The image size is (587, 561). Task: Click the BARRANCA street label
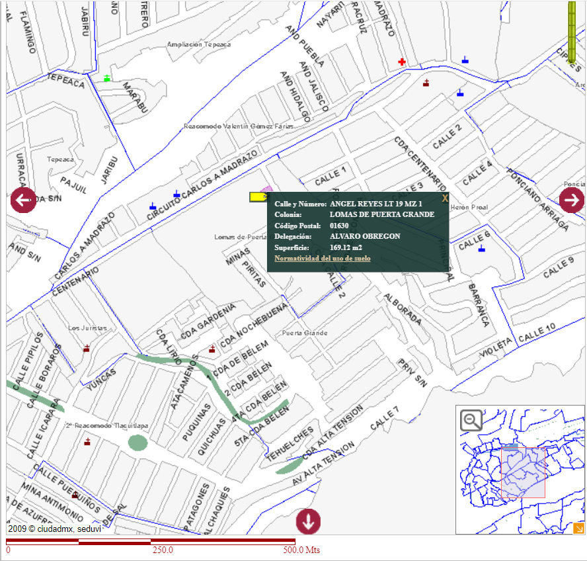(x=479, y=305)
